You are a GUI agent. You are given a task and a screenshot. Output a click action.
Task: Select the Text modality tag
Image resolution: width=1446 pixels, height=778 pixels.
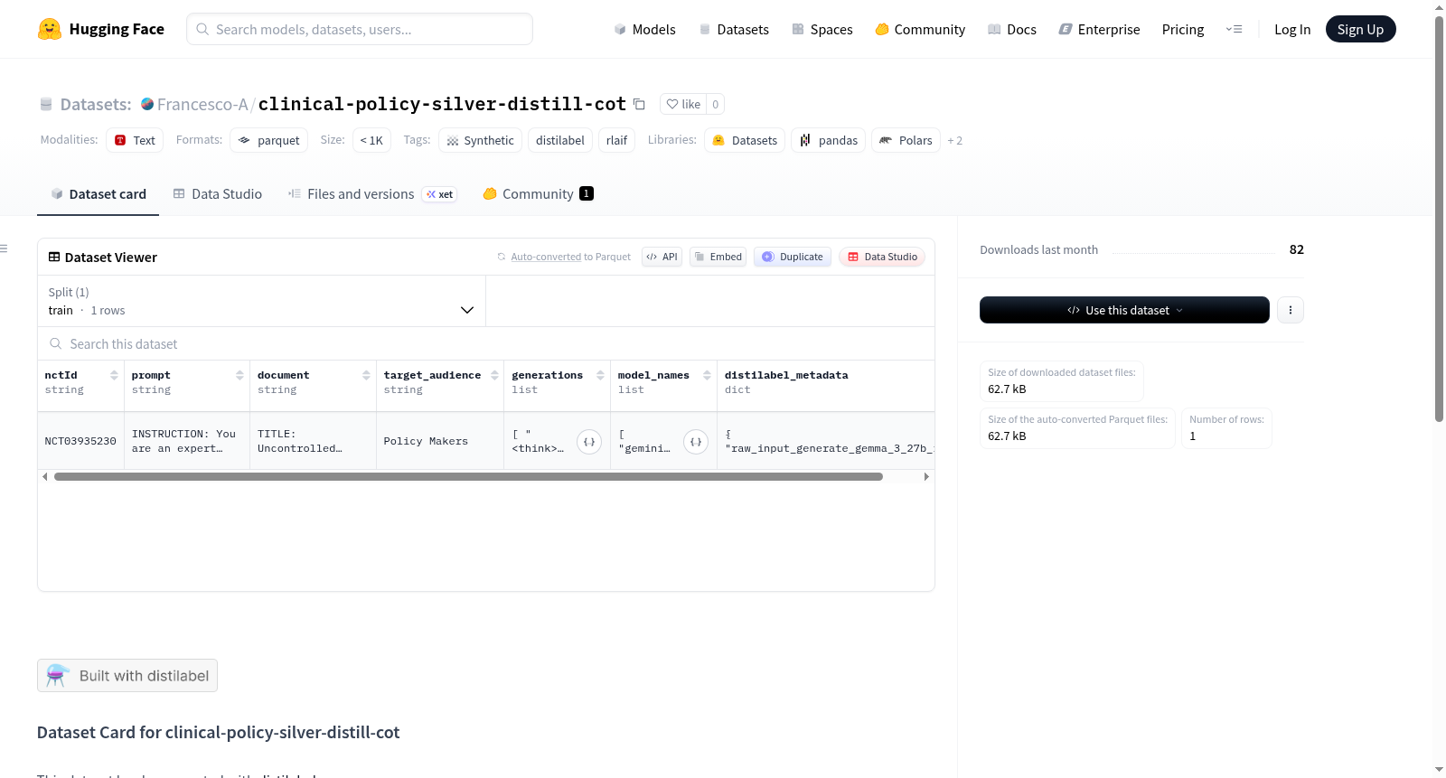tap(135, 141)
